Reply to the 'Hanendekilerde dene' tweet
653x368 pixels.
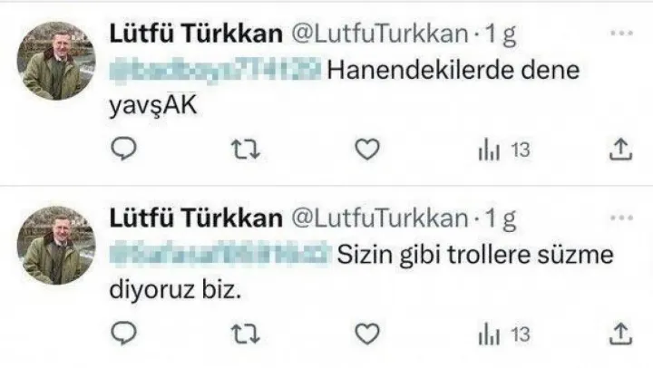coord(123,149)
